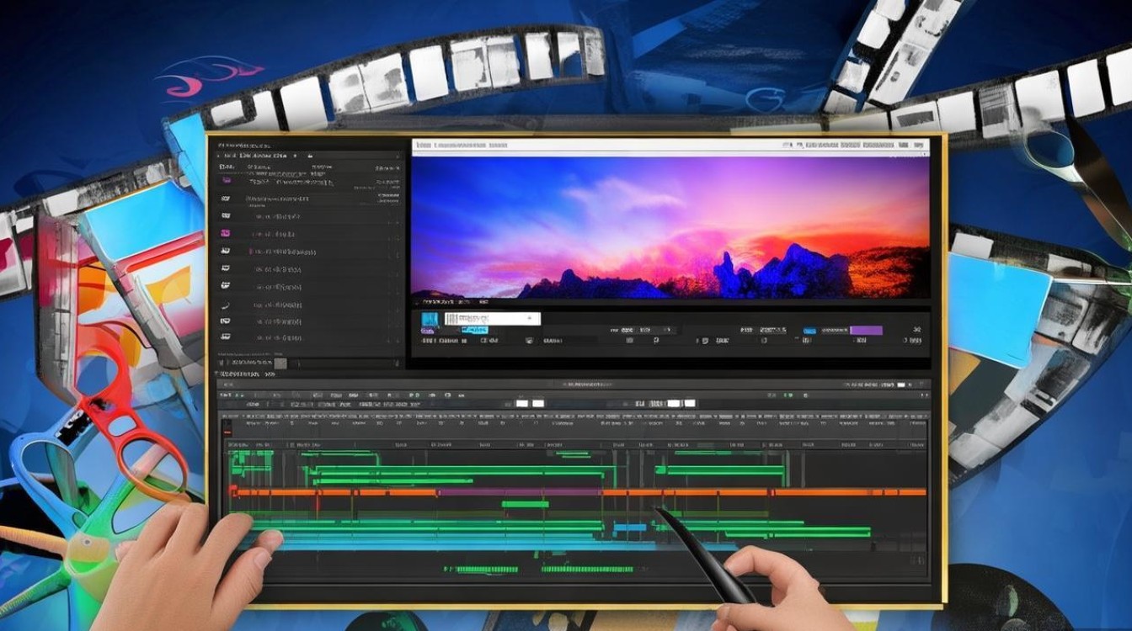Click the preview window's white title bar
1132x631 pixels.
click(670, 146)
